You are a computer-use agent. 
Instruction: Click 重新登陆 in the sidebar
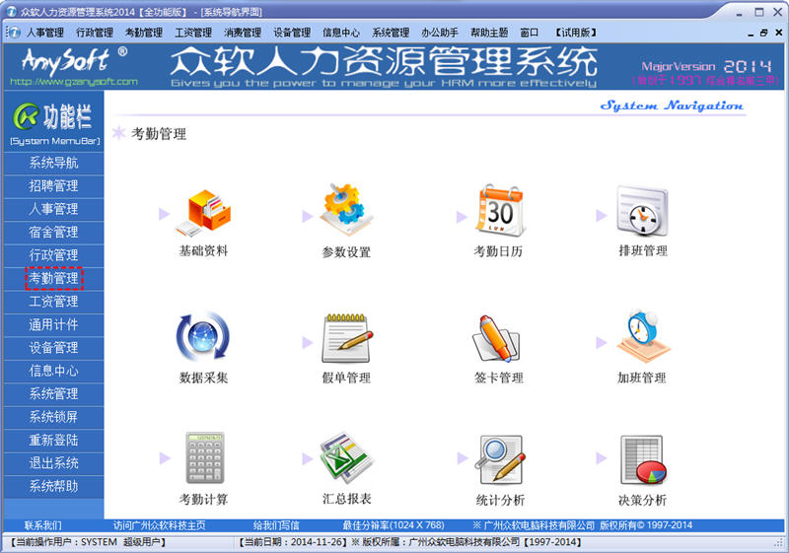[x=53, y=441]
